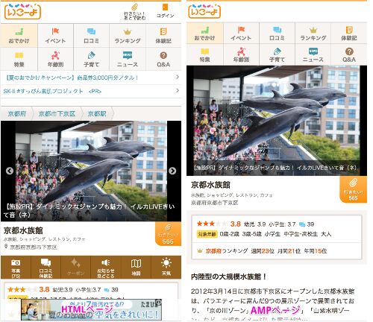Go to 京都府 breadcrumb
The width and height of the screenshot is (373, 322).
pyautogui.click(x=17, y=114)
